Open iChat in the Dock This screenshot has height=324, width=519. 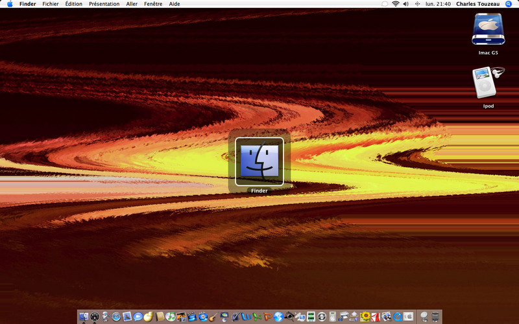tap(138, 317)
